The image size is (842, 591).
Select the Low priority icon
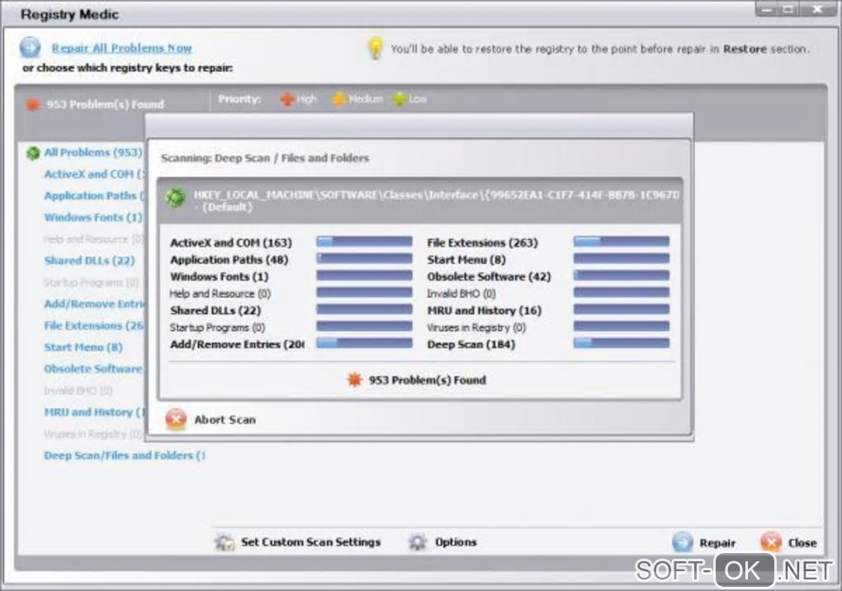[400, 99]
